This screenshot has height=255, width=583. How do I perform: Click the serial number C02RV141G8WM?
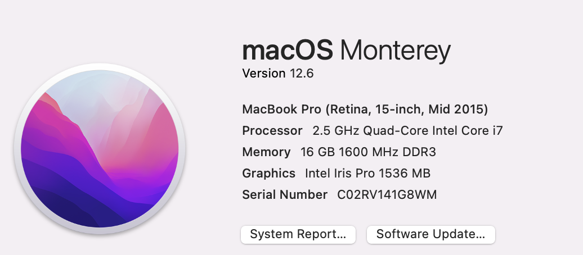pyautogui.click(x=387, y=195)
